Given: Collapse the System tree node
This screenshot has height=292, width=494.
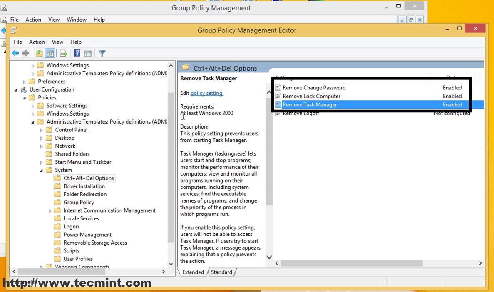Looking at the screenshot, I should pos(41,171).
